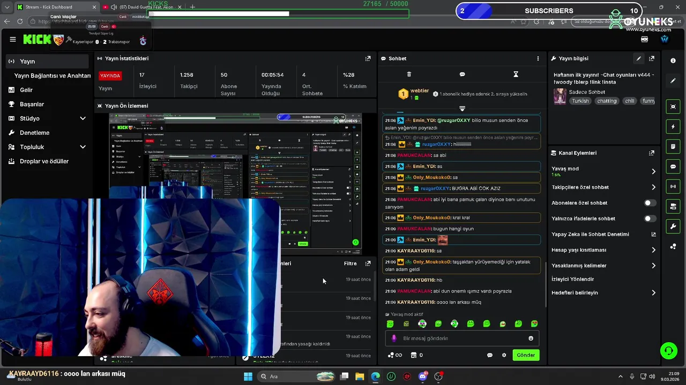Open the browser tab list dropdown
686x385 pixels.
pos(7,7)
